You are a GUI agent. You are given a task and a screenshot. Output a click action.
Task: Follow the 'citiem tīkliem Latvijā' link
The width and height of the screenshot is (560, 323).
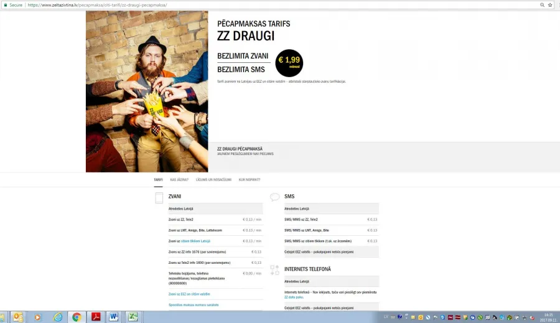(195, 241)
